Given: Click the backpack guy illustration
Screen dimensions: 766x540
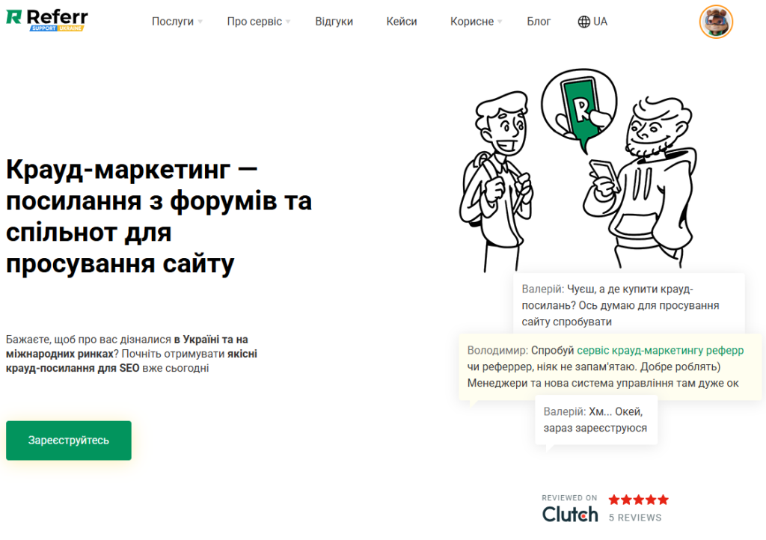Looking at the screenshot, I should (496, 181).
